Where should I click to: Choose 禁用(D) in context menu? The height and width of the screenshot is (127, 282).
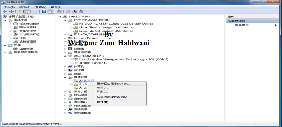point(116,88)
